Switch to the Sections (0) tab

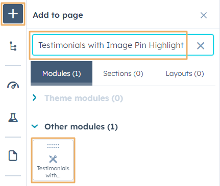(123, 73)
